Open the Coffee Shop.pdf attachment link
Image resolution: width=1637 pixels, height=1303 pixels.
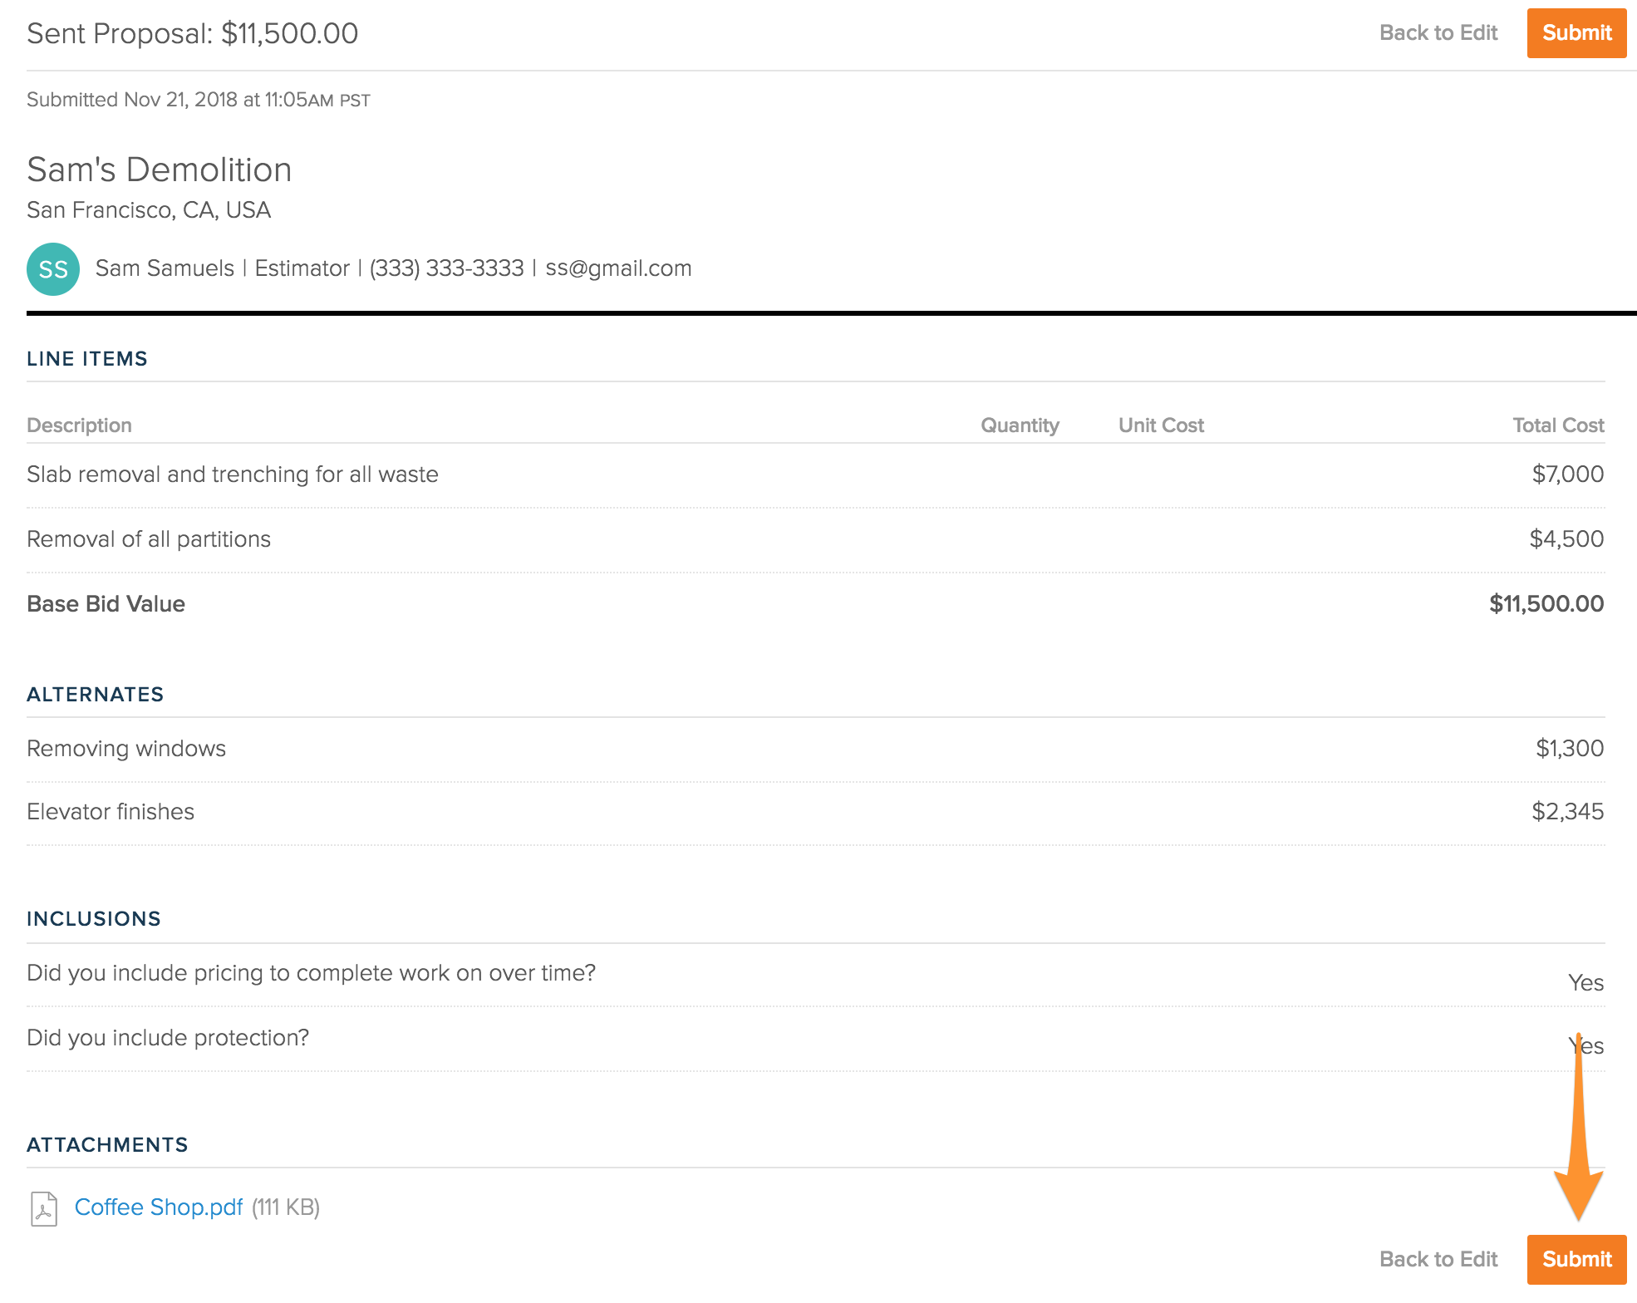[x=159, y=1207]
